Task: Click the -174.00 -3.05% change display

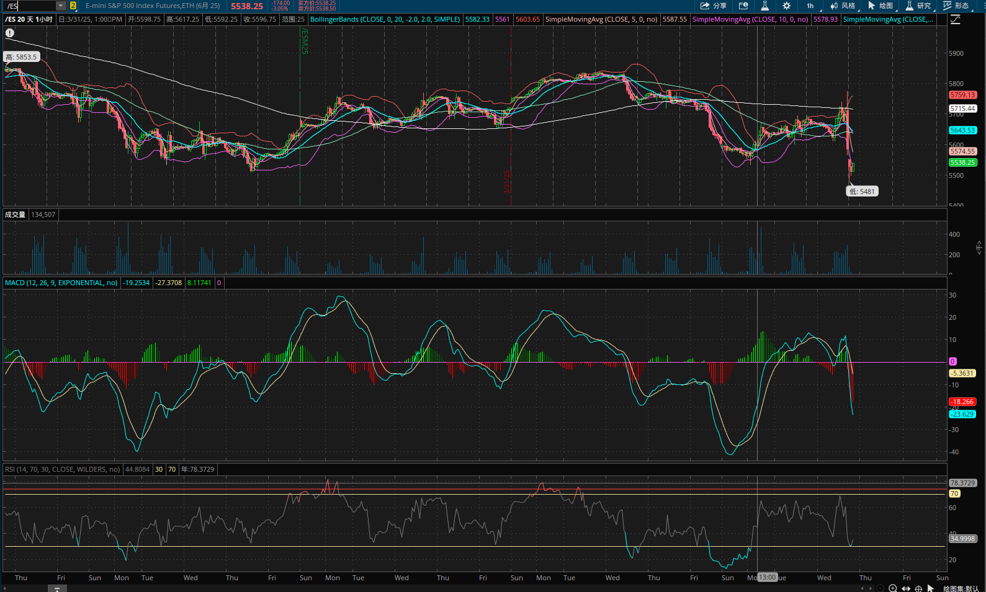Action: 280,6
